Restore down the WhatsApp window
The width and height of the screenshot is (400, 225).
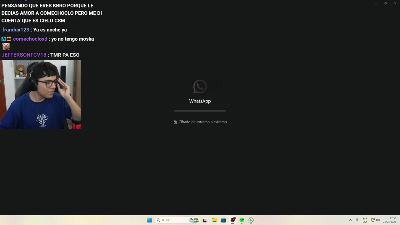(x=385, y=3)
